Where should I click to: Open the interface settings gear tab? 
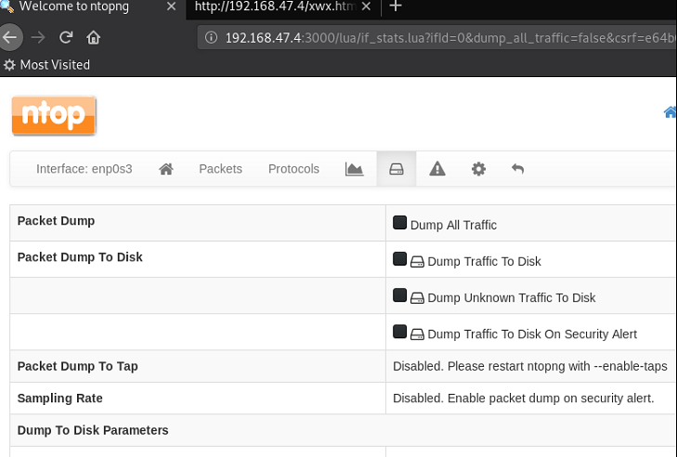[478, 169]
